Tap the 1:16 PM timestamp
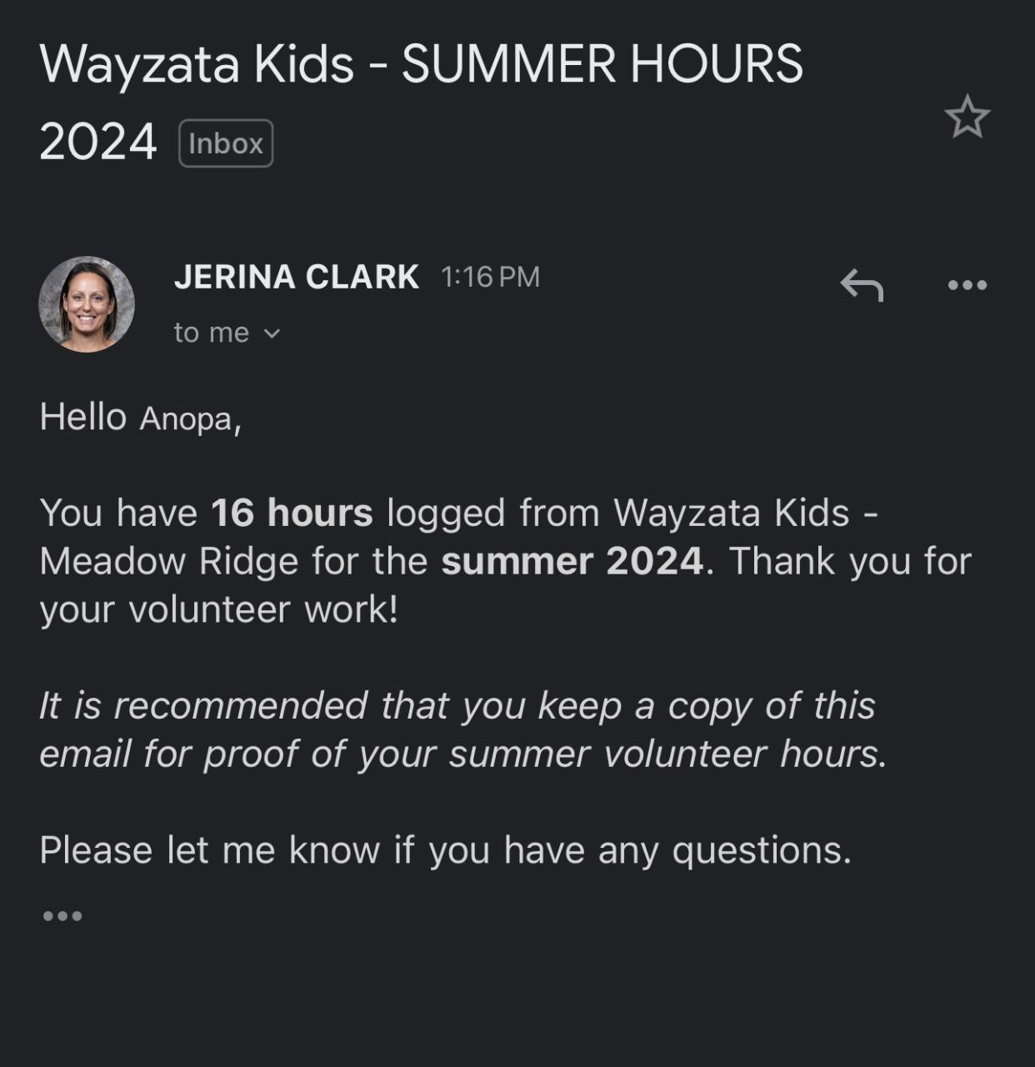 tap(490, 277)
